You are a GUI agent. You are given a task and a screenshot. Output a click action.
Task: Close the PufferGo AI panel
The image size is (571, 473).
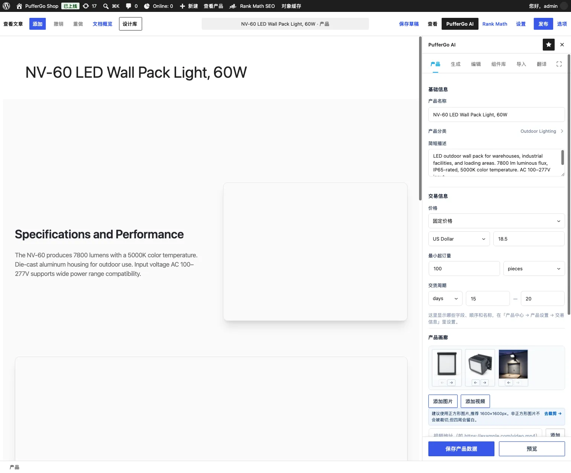coord(562,45)
